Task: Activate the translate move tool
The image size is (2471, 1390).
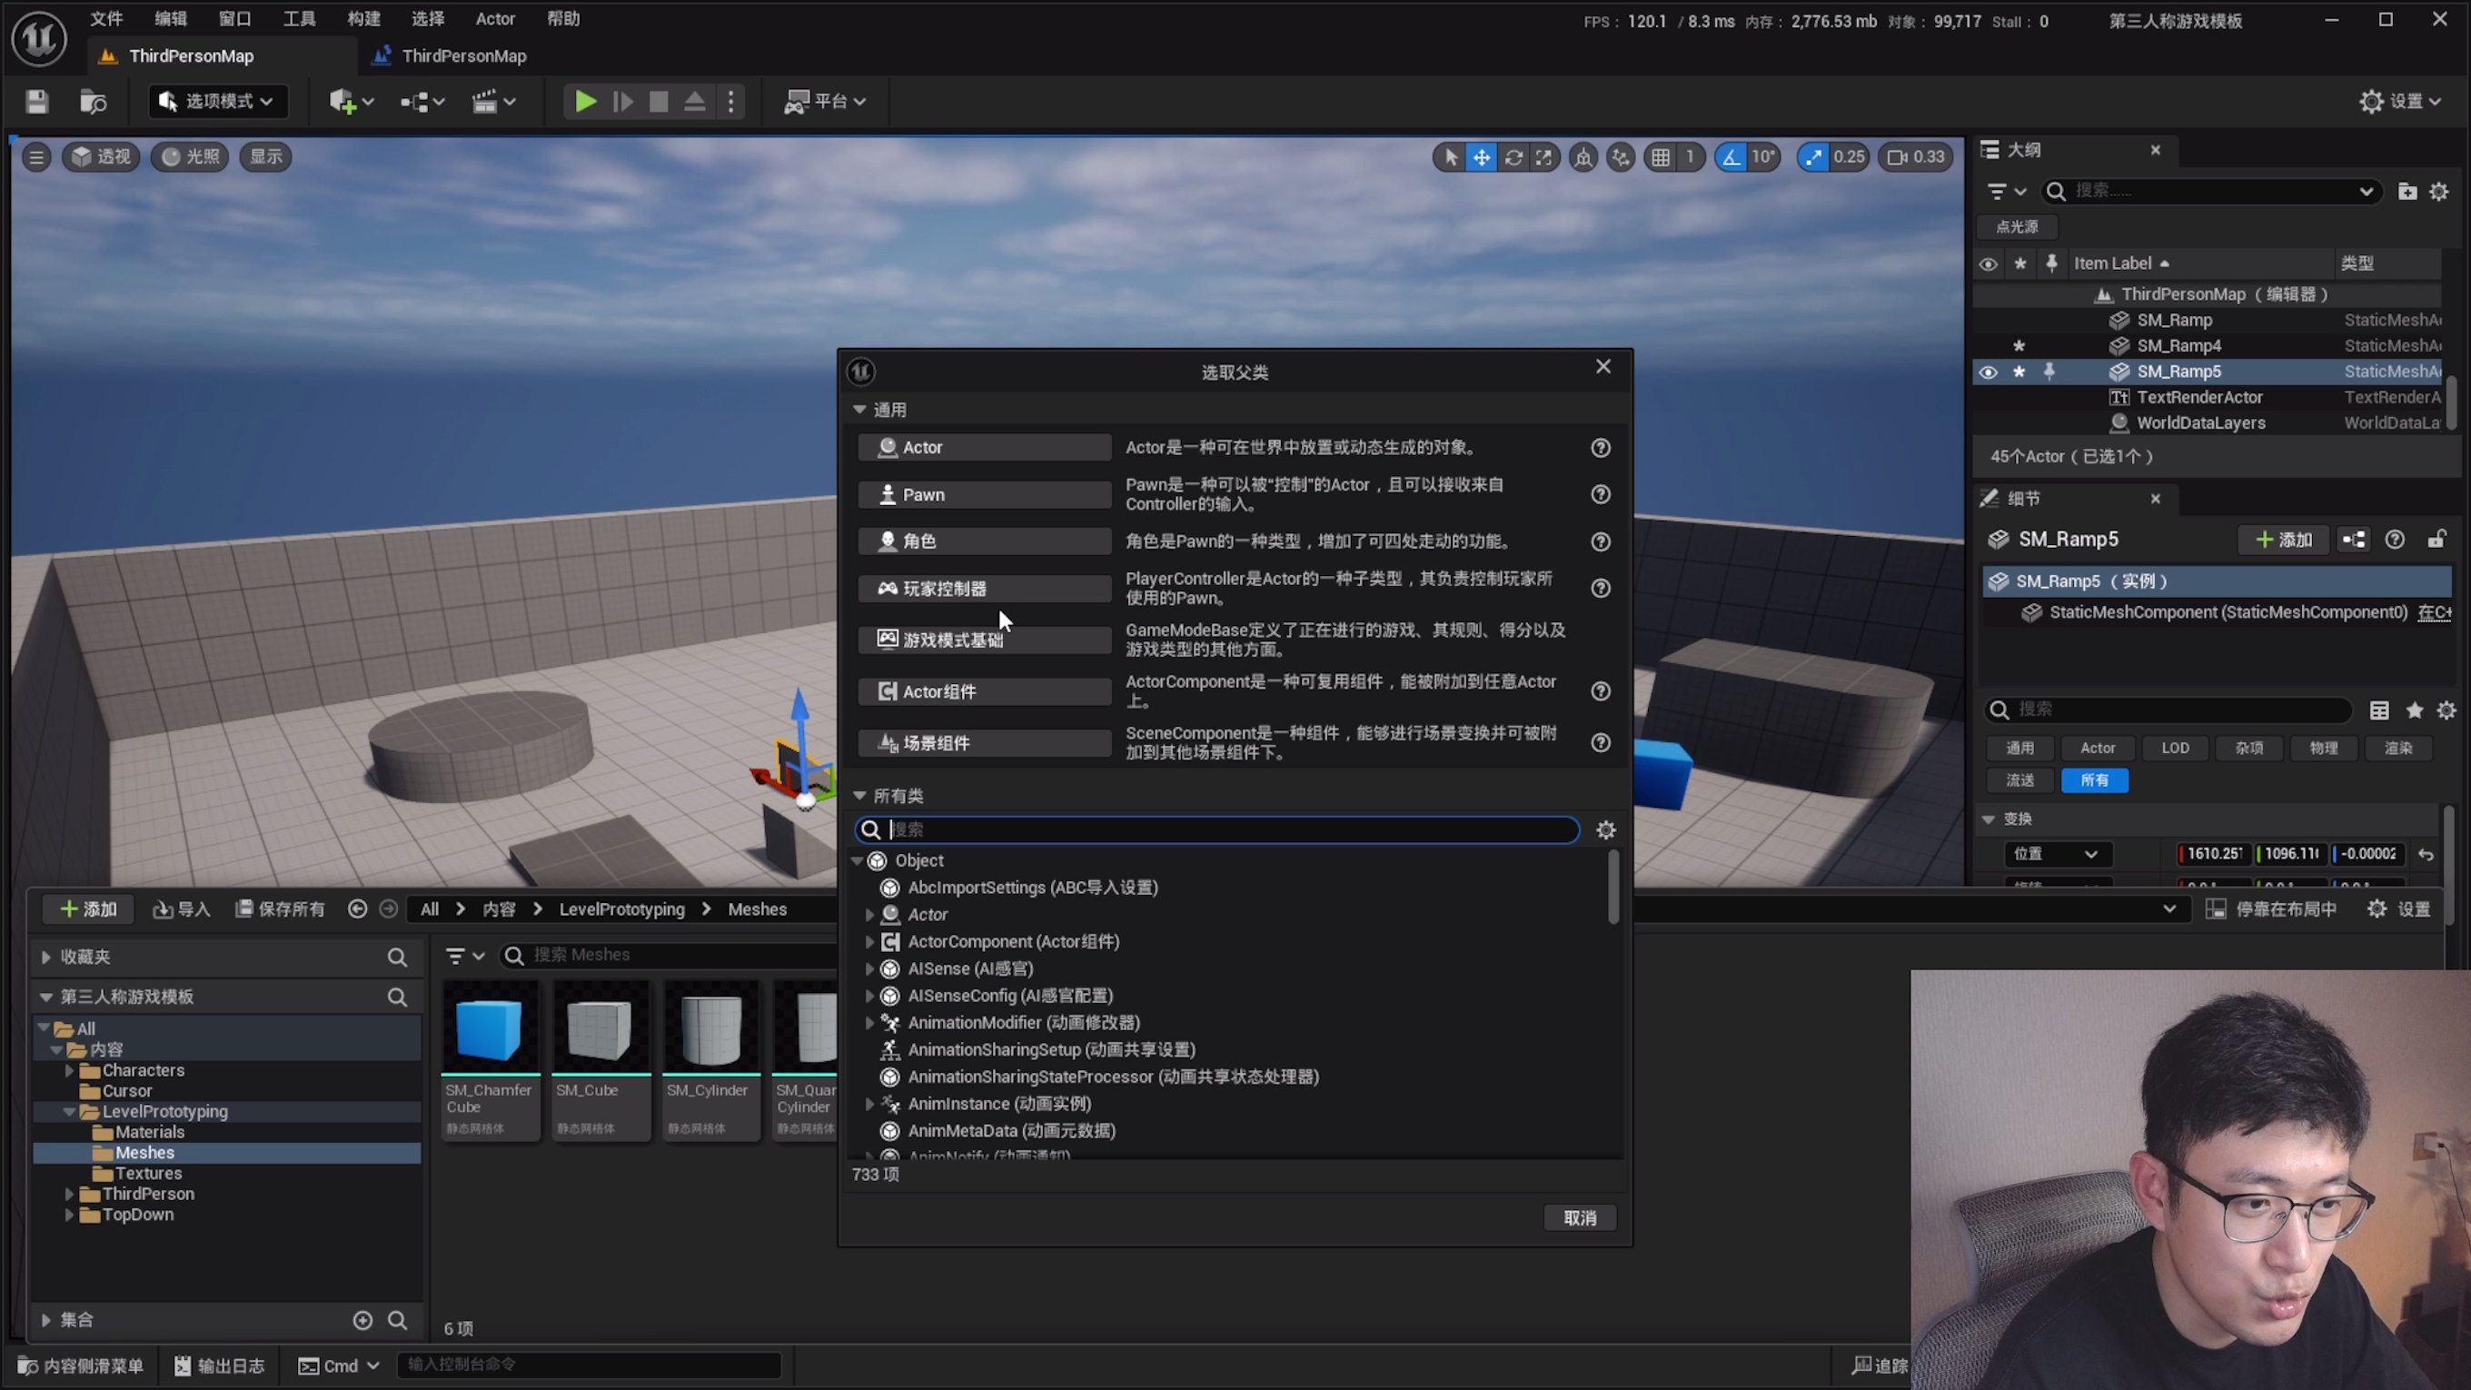Action: (x=1481, y=157)
